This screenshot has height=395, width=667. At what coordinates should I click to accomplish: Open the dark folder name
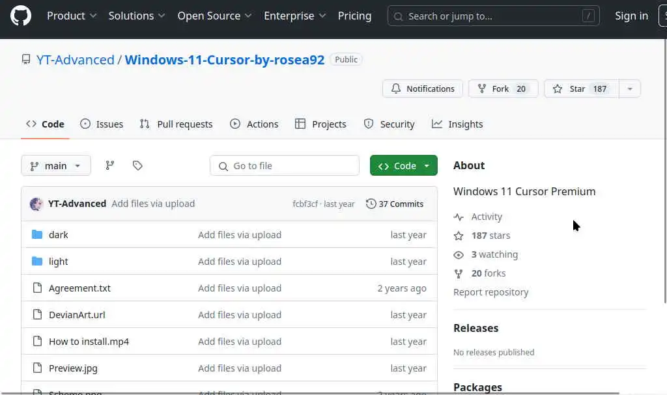[58, 235]
